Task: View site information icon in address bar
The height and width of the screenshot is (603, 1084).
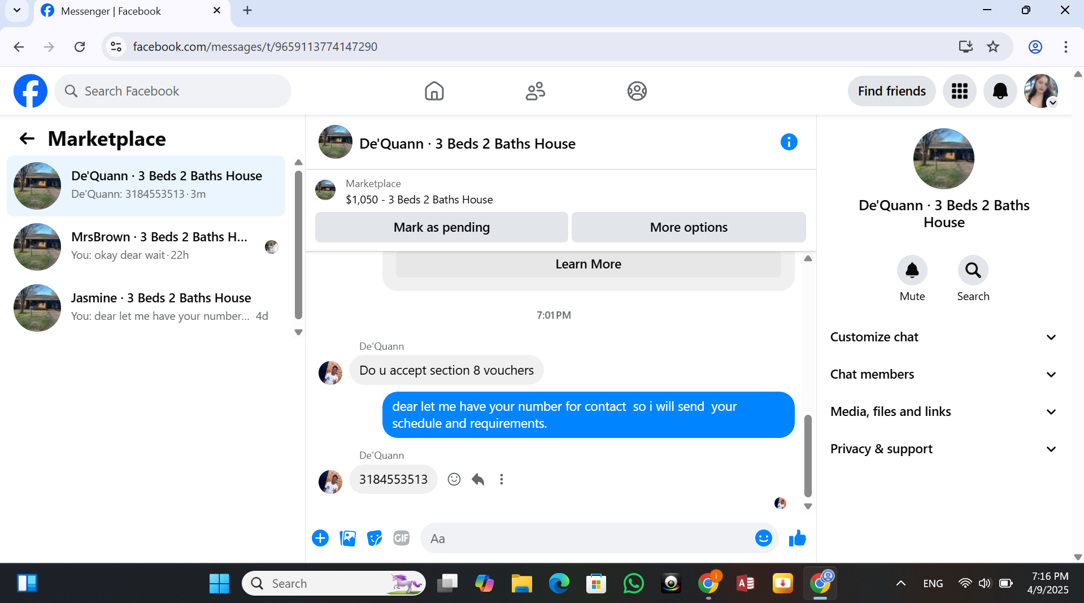Action: [116, 47]
